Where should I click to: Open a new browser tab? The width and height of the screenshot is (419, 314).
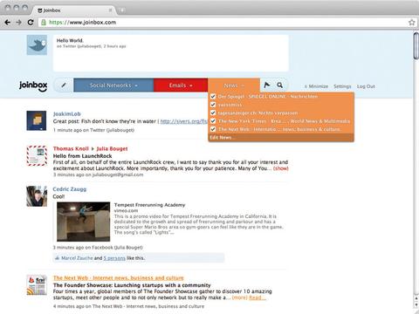pyautogui.click(x=122, y=10)
